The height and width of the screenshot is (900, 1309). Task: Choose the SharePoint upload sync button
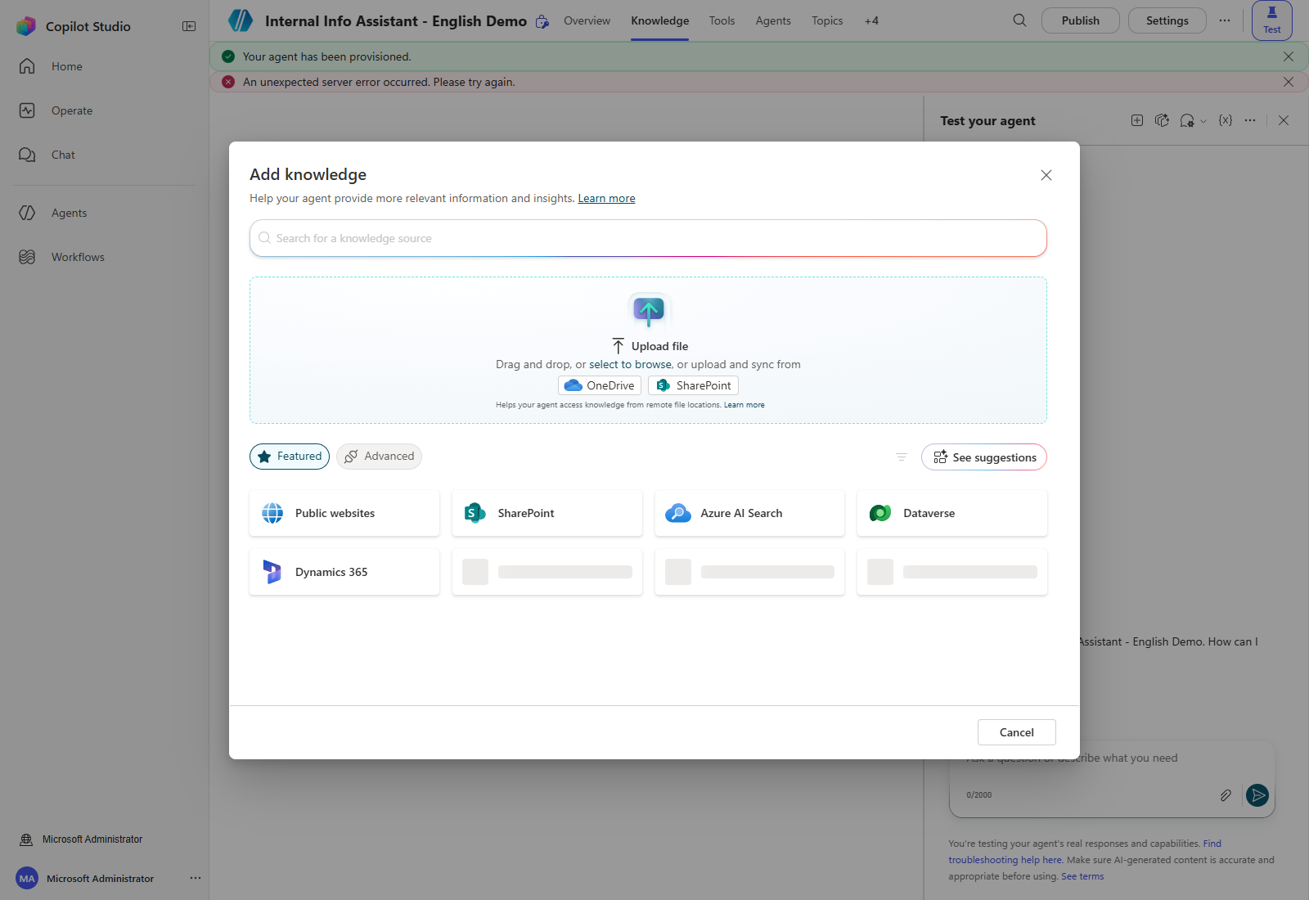[693, 385]
